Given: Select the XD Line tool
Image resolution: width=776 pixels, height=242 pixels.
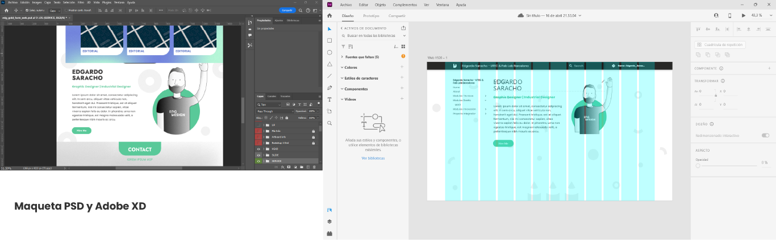Looking at the screenshot, I should 329,76.
